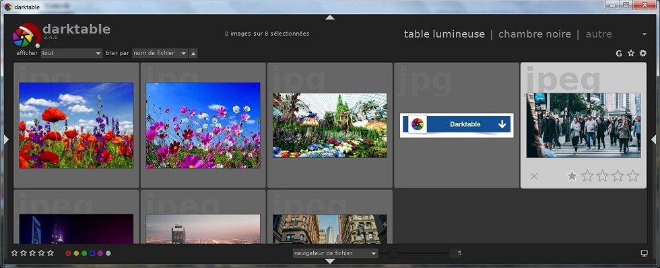Open the view switcher dropdown arrow
This screenshot has height=268, width=660.
click(x=645, y=34)
